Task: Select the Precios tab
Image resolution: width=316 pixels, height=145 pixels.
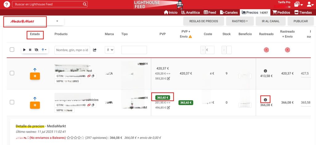Action: [x=255, y=12]
